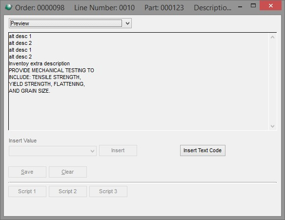Open the Insert Value combo box
Image resolution: width=285 pixels, height=220 pixels.
pos(53,151)
